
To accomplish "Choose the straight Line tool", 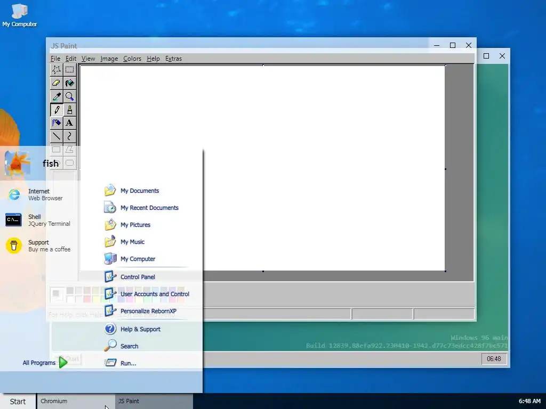I will pos(56,136).
